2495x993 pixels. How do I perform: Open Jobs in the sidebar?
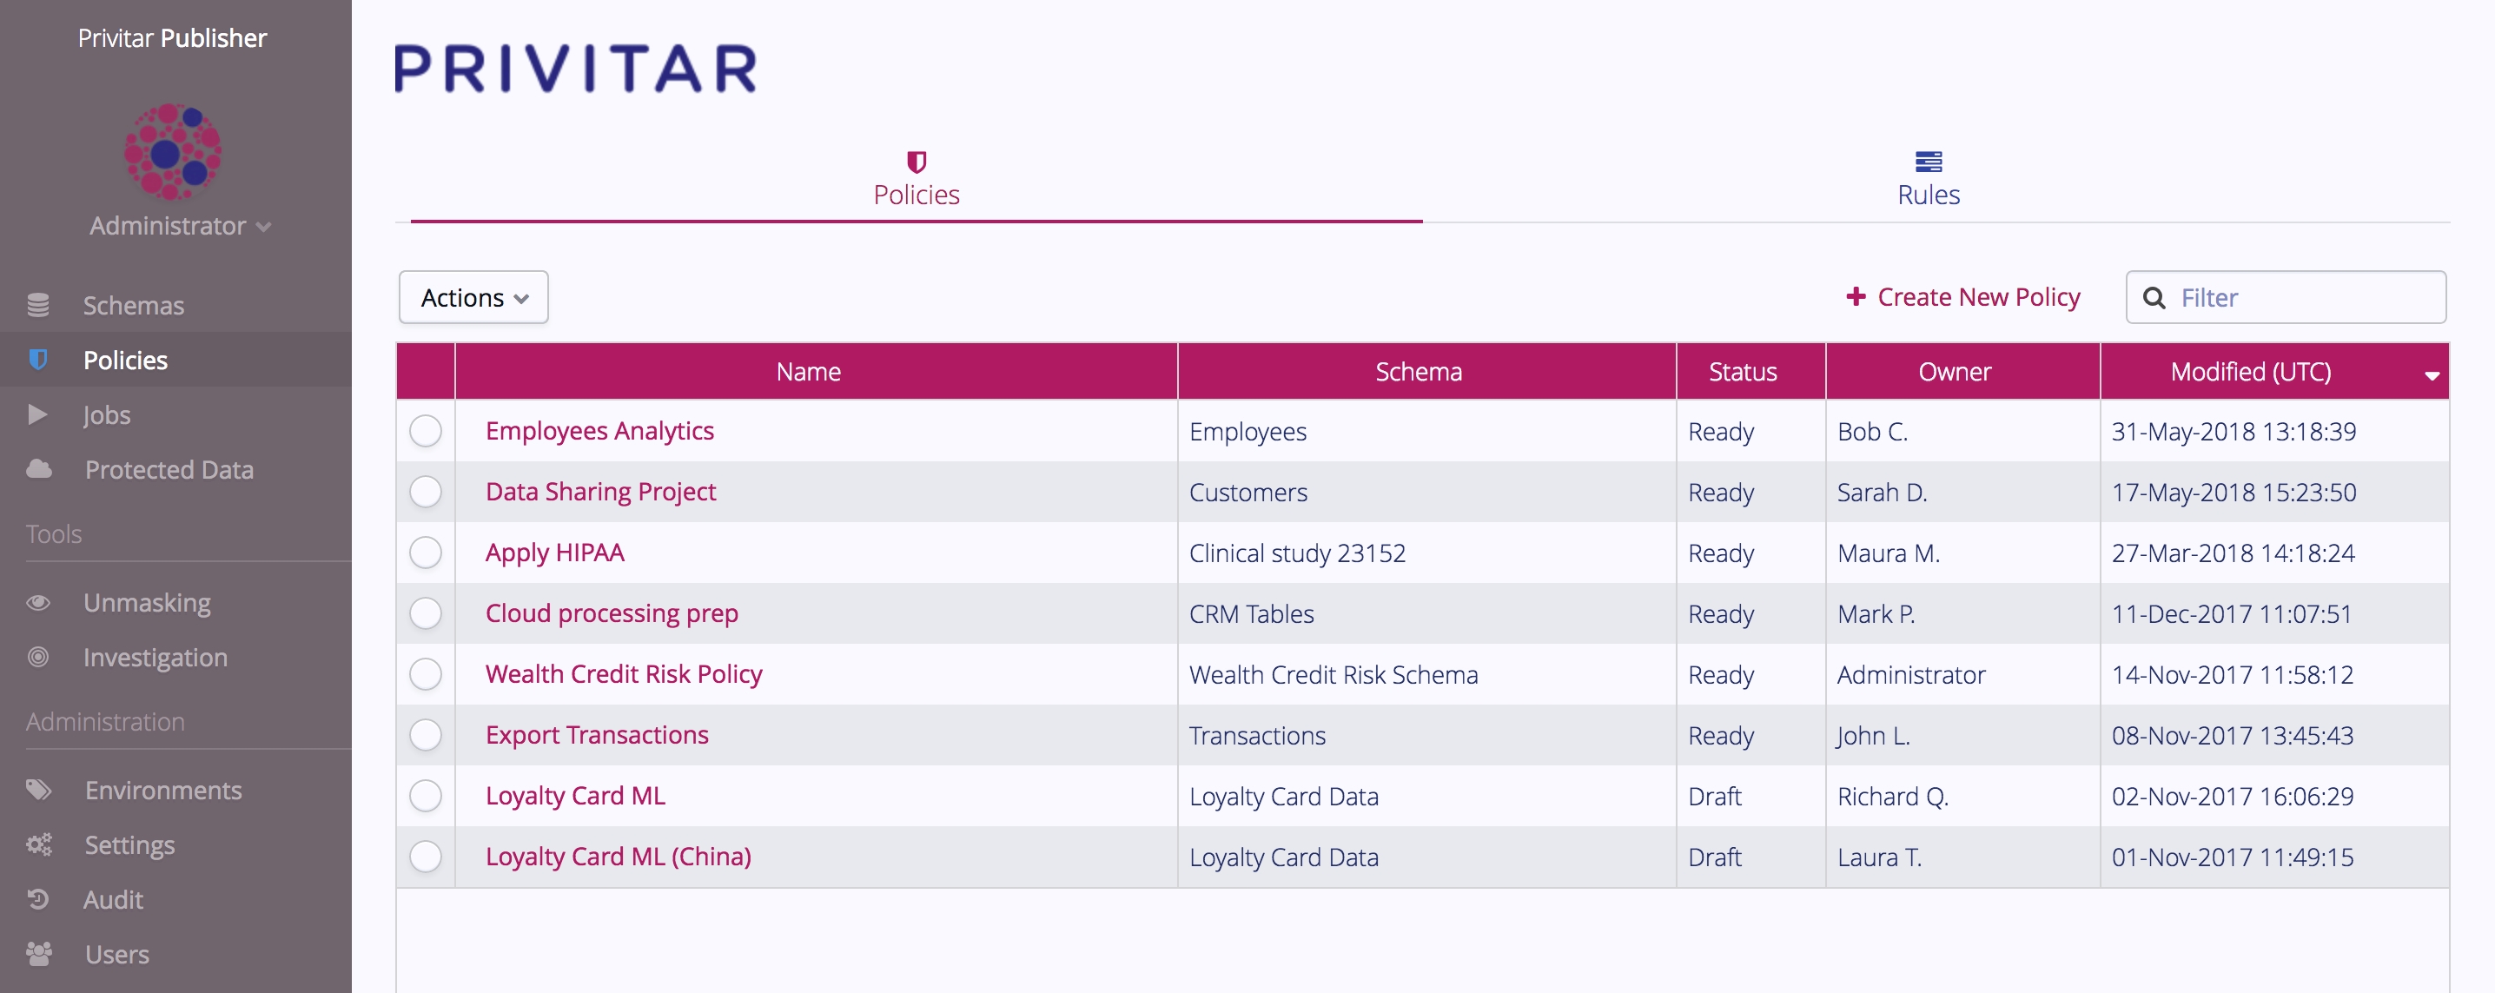pos(107,414)
